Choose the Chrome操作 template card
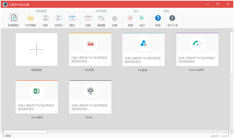 [198, 50]
